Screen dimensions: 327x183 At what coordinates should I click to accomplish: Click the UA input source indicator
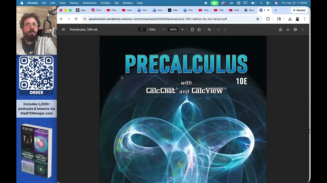pyautogui.click(x=231, y=3)
